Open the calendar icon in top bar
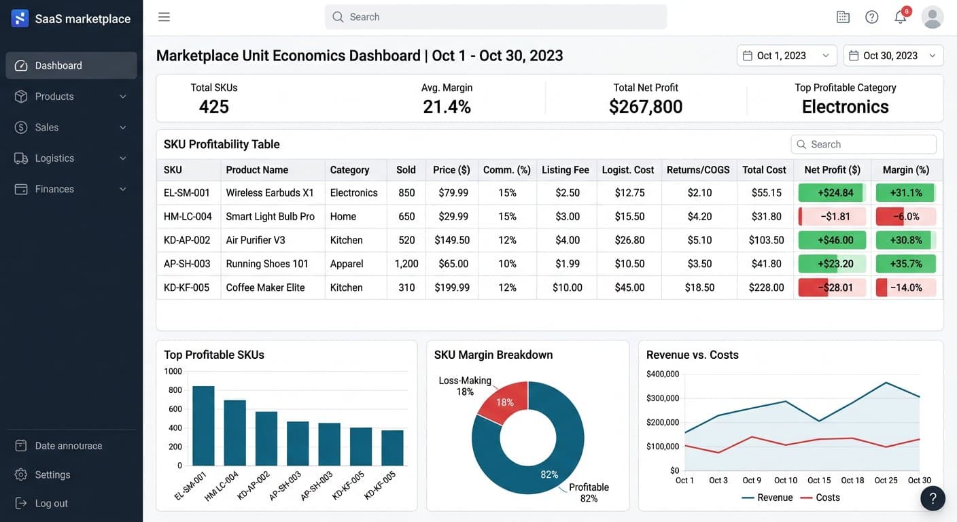This screenshot has width=957, height=522. click(843, 17)
